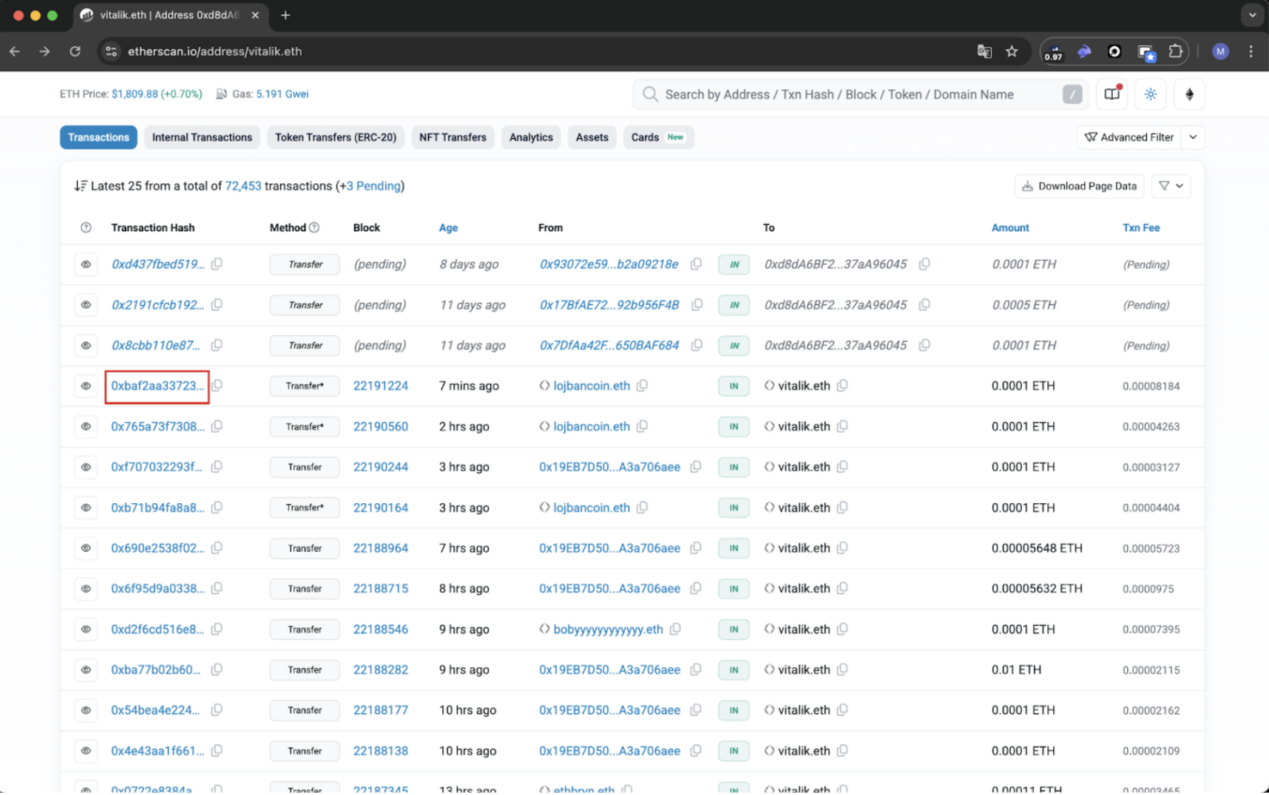Open browser translate page icon
Viewport: 1269px width, 795px height.
tap(984, 51)
